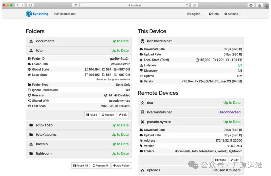Click the Listeners network icon
Image resolution: width=271 pixels, height=176 pixels.
pos(141,65)
